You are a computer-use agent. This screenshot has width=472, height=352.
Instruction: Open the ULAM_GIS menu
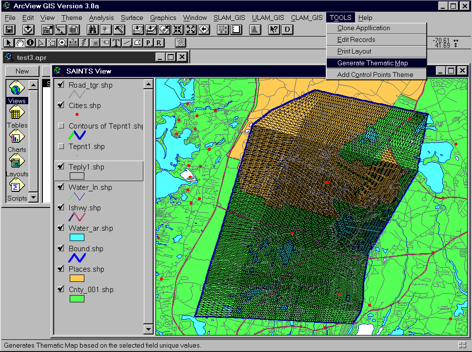[268, 18]
